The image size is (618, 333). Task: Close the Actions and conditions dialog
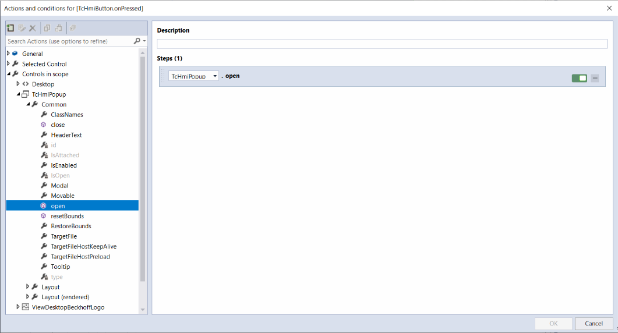click(x=609, y=8)
